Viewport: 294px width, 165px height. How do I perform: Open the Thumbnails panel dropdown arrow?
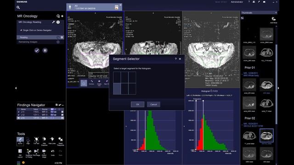click(x=276, y=13)
